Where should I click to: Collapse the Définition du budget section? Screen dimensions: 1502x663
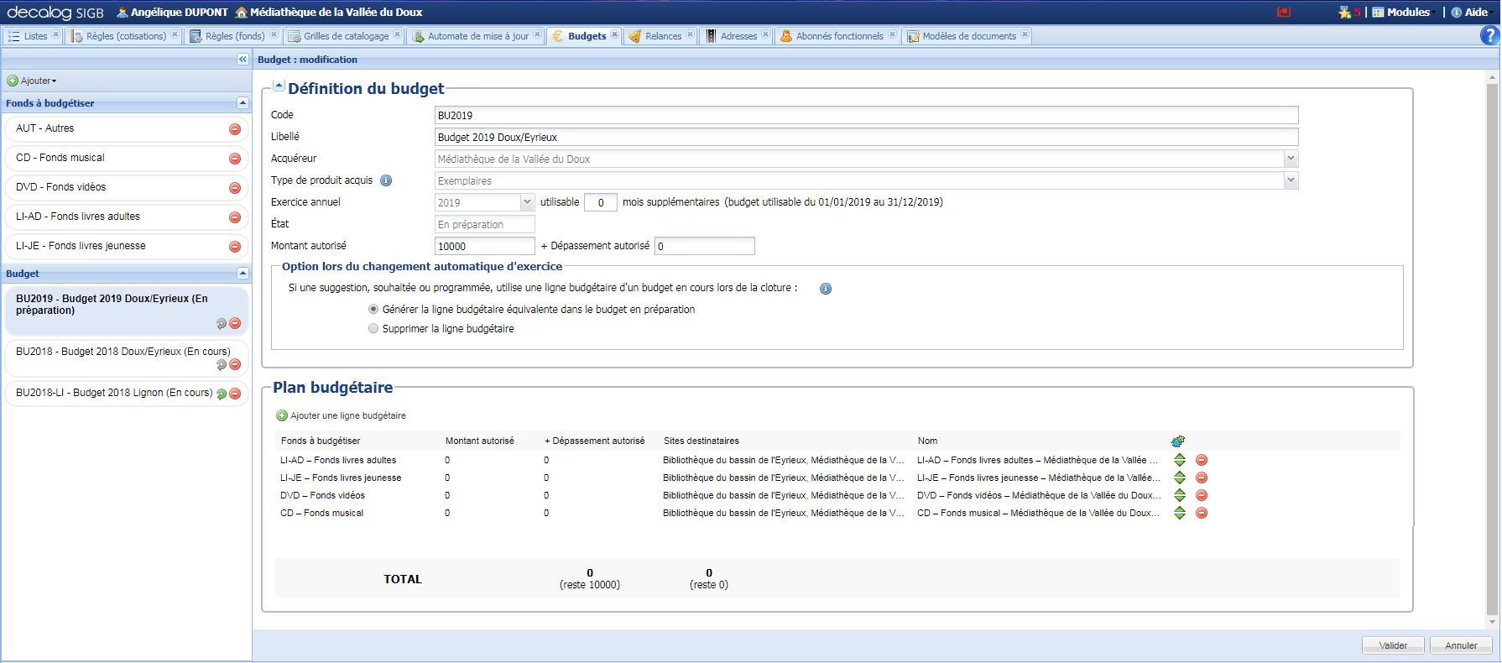279,86
